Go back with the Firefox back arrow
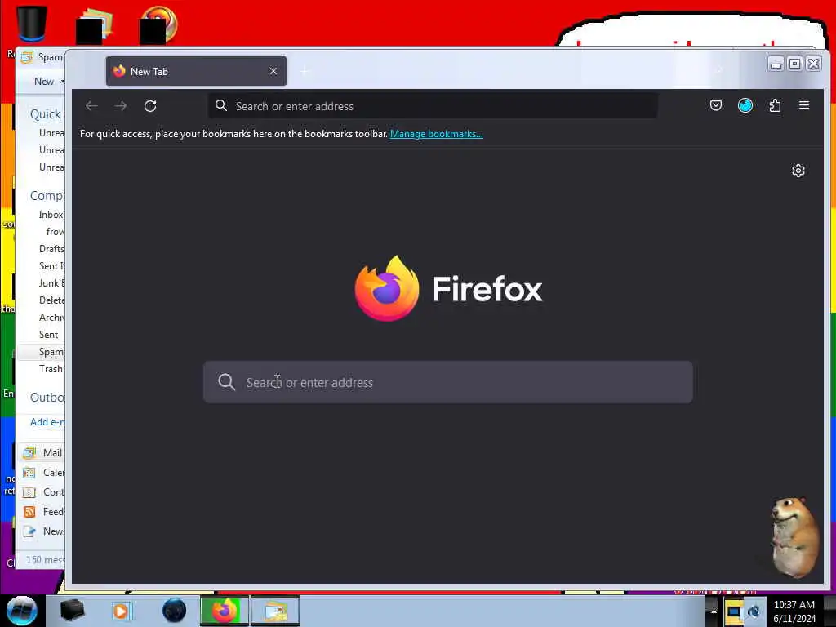Viewport: 836px width, 627px height. click(x=91, y=106)
